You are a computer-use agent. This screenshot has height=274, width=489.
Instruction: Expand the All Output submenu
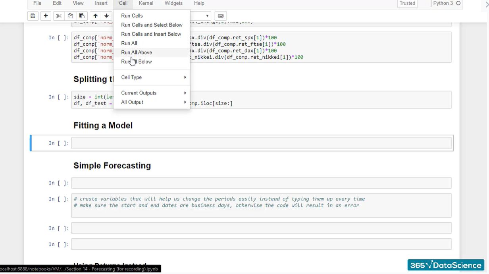(x=153, y=102)
